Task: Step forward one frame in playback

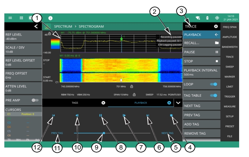Action: click(124, 116)
